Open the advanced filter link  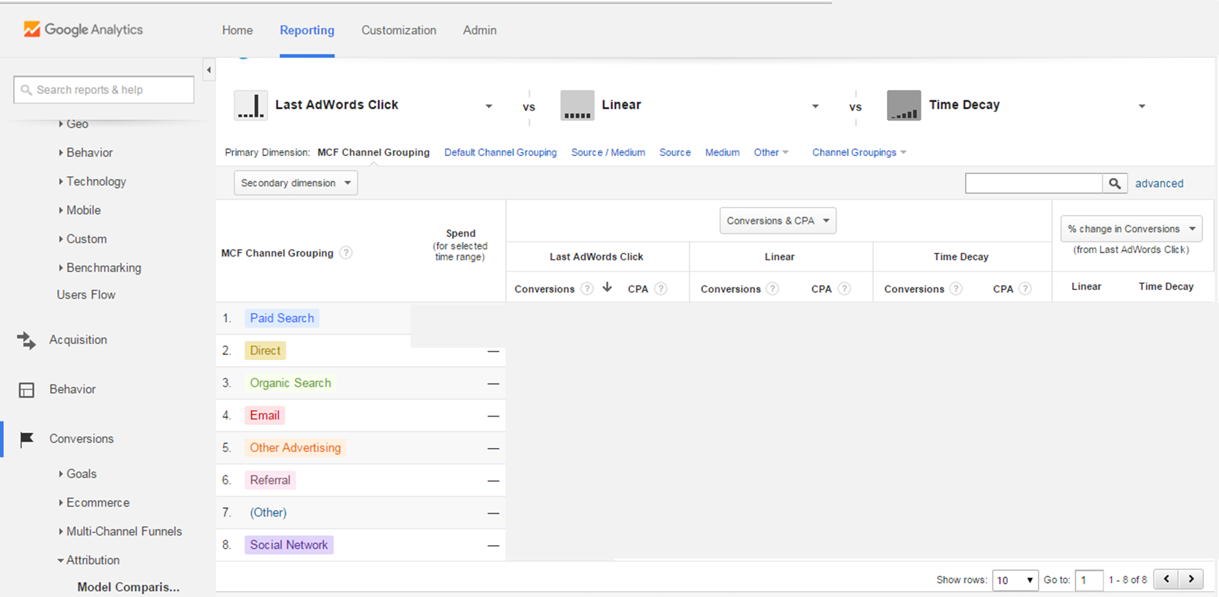[x=1159, y=184]
